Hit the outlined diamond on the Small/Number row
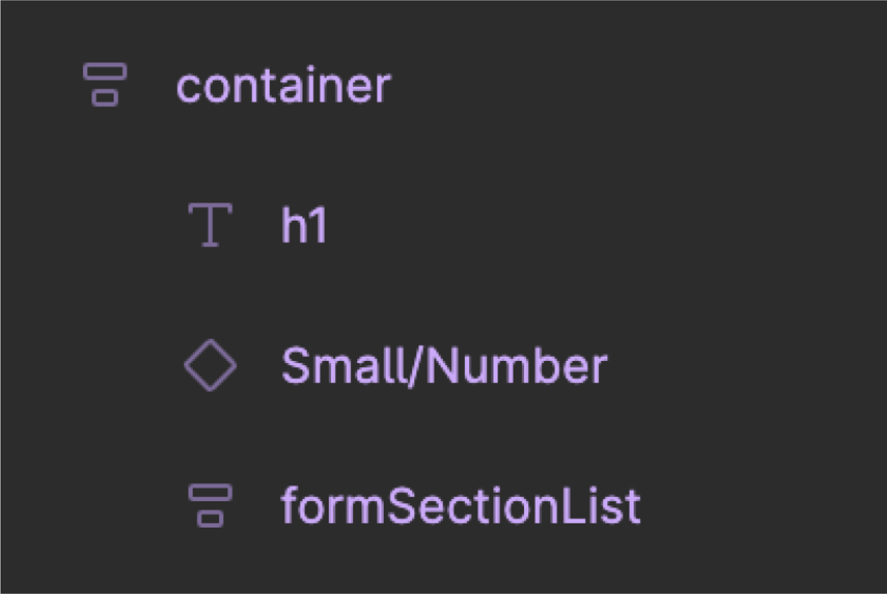Image resolution: width=887 pixels, height=594 pixels. point(210,365)
